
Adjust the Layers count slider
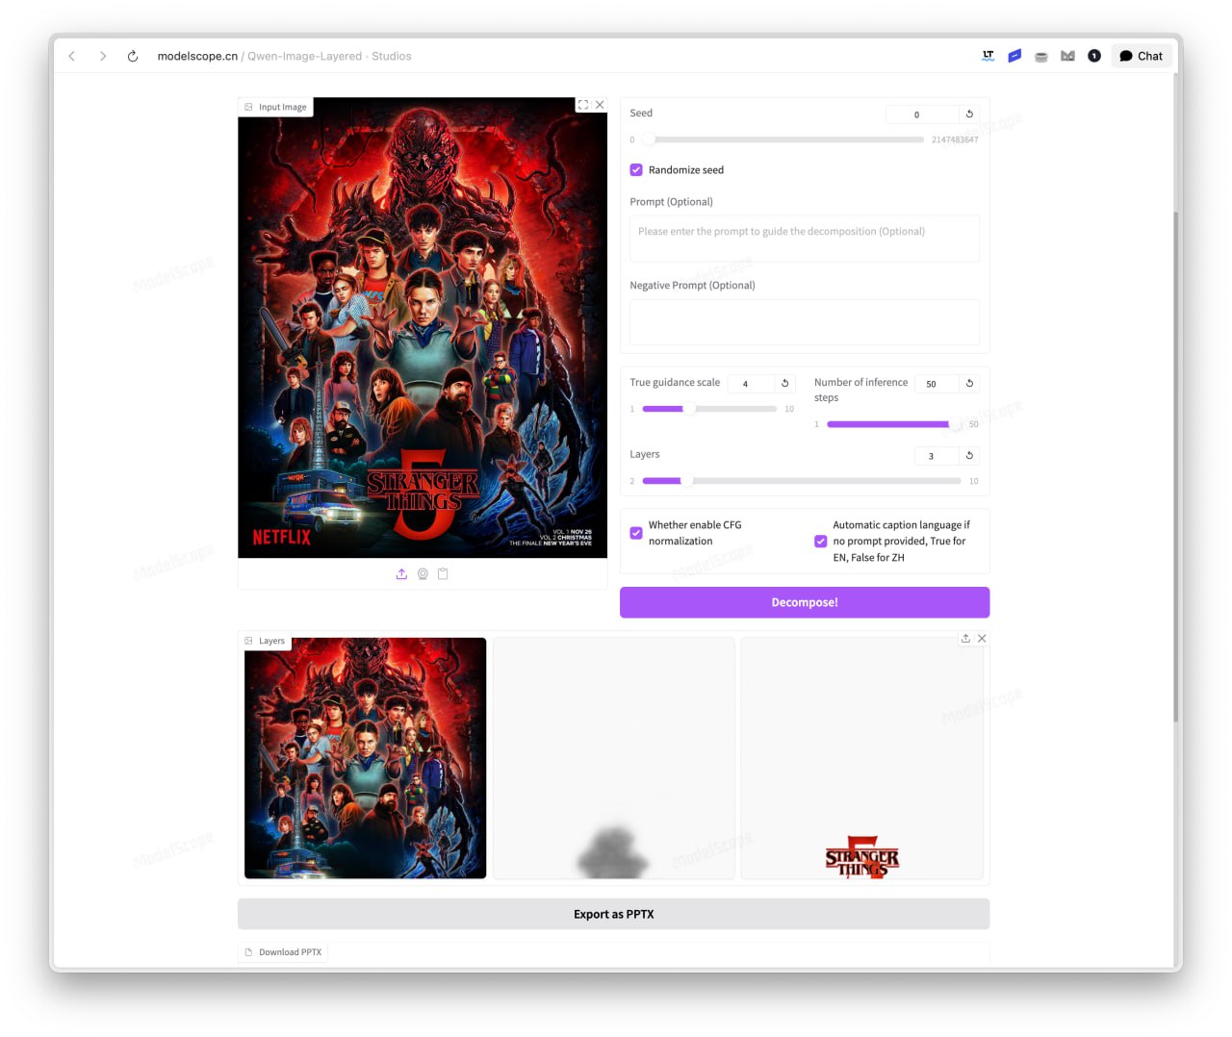802,481
